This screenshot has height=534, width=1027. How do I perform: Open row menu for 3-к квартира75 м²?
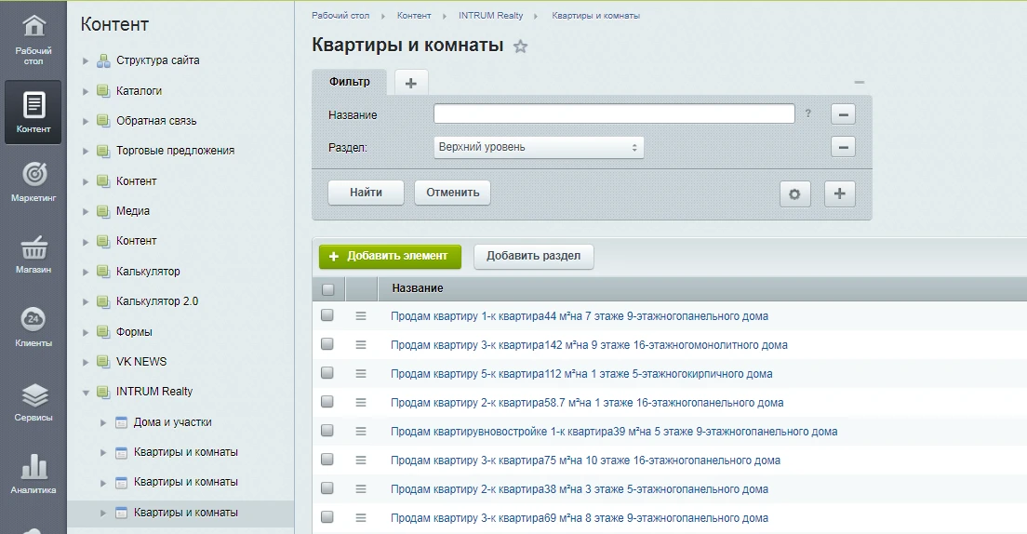tap(361, 460)
